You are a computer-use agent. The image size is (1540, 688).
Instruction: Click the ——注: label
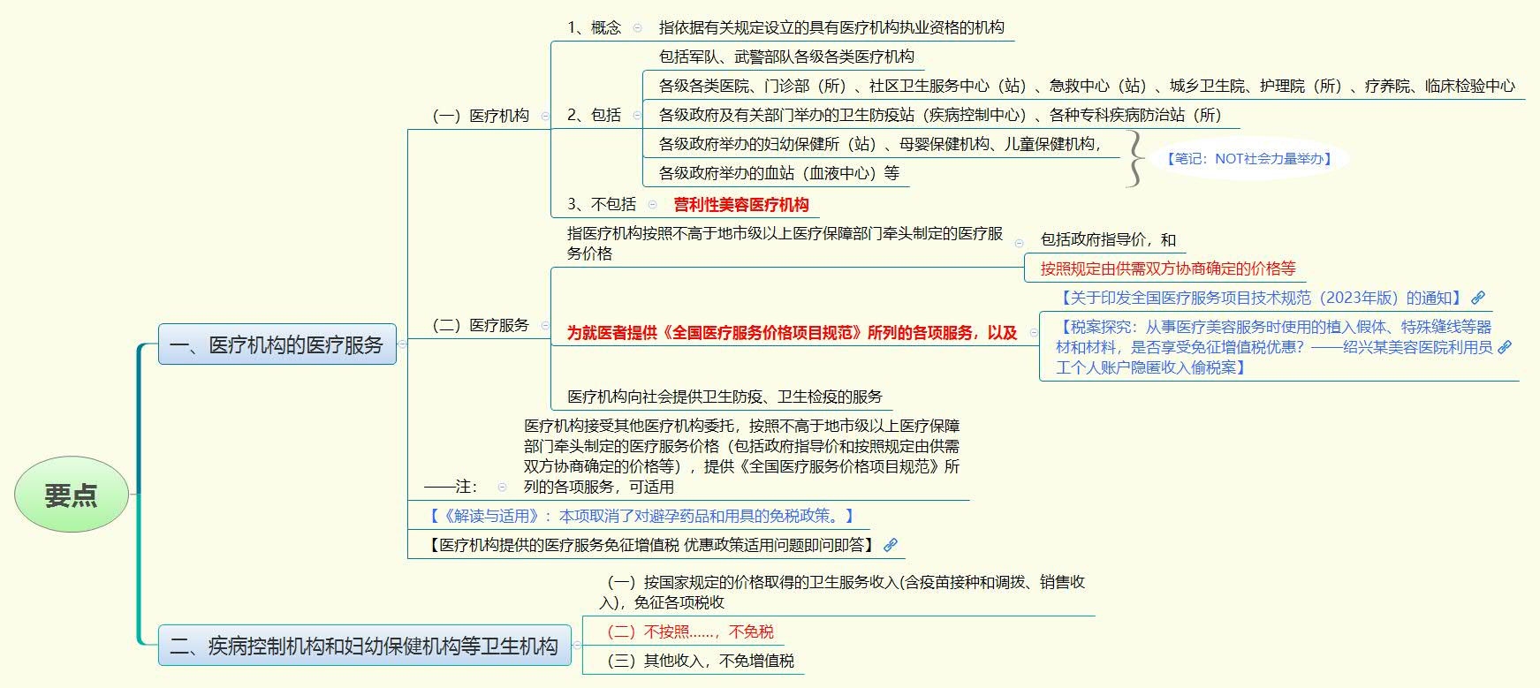pyautogui.click(x=451, y=487)
